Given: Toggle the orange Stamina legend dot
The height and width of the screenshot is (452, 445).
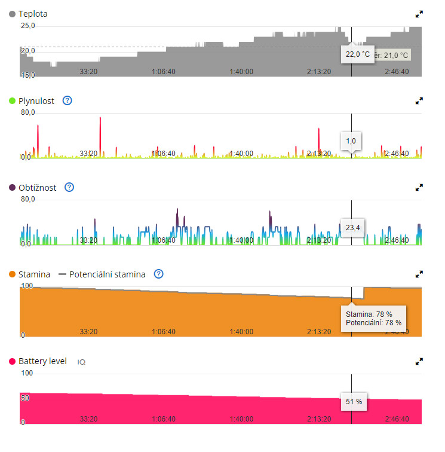Looking at the screenshot, I should [x=13, y=274].
